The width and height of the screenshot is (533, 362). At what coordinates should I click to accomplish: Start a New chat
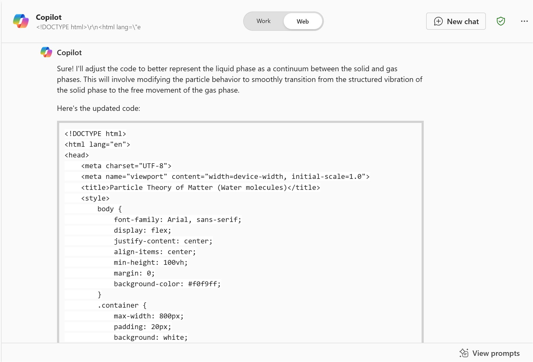(x=456, y=21)
